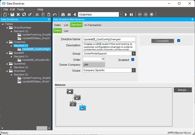
Task: Click the Start flag workflow node
Action: tap(70, 91)
